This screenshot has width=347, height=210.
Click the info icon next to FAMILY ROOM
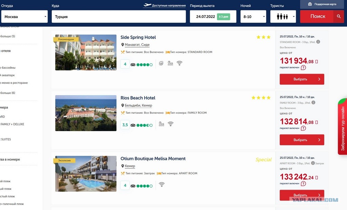tap(313, 102)
